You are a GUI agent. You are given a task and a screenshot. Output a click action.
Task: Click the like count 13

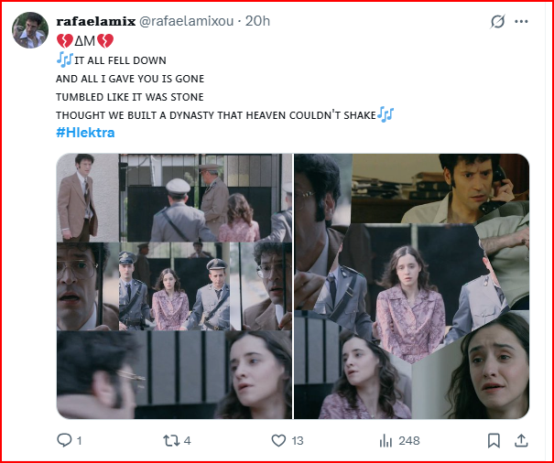tap(298, 441)
